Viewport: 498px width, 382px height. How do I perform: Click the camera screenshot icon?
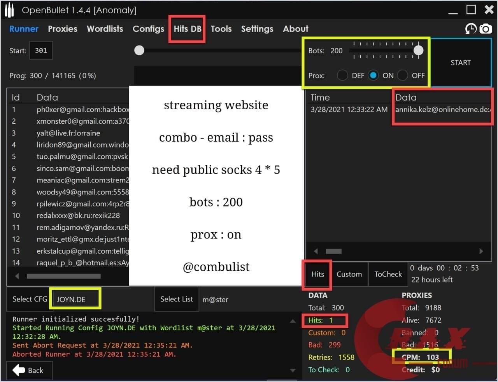point(486,29)
